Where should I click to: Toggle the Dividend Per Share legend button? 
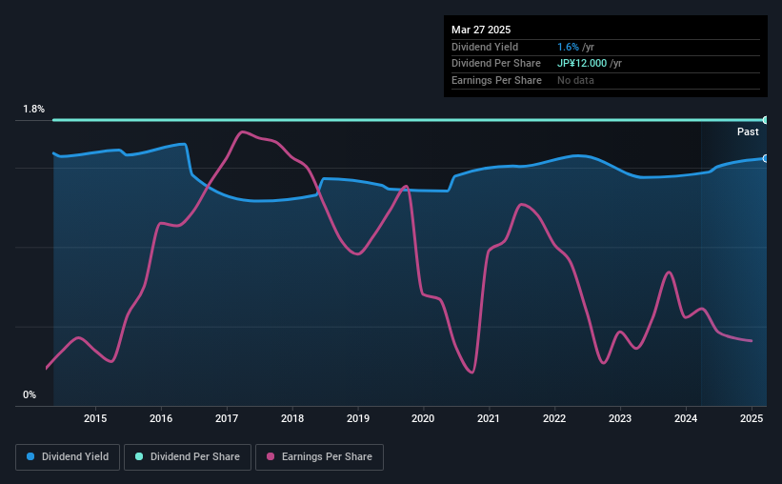tap(188, 457)
